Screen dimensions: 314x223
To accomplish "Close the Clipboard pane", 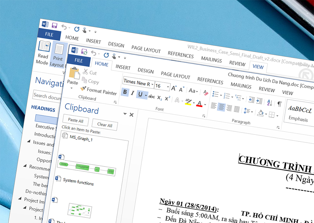I will (x=131, y=115).
